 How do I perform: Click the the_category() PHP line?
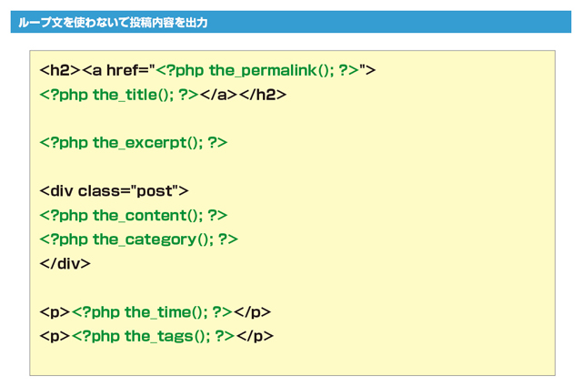[139, 239]
